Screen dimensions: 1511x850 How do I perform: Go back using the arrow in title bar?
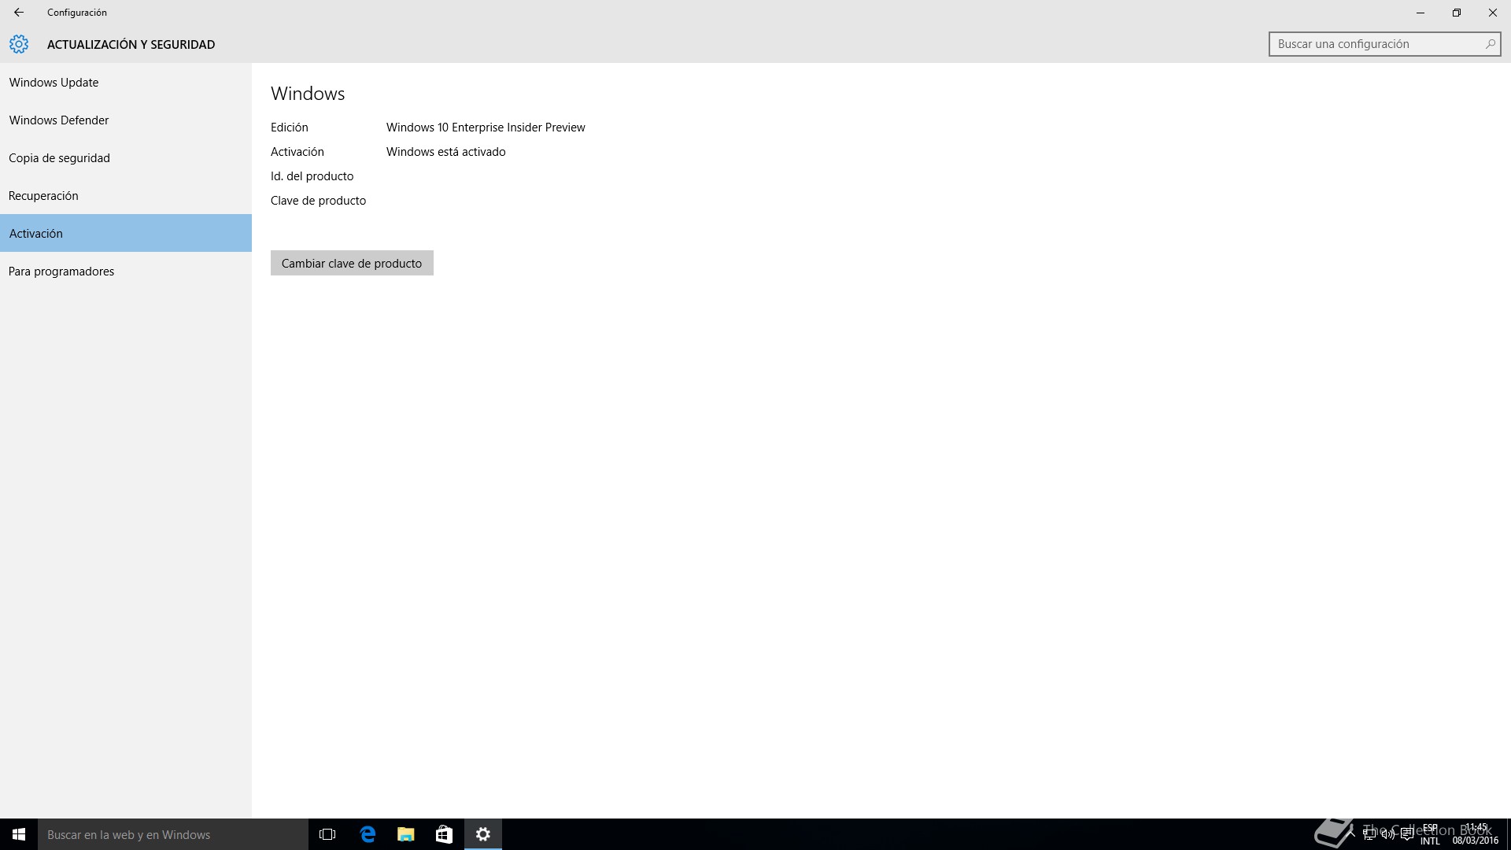[19, 13]
